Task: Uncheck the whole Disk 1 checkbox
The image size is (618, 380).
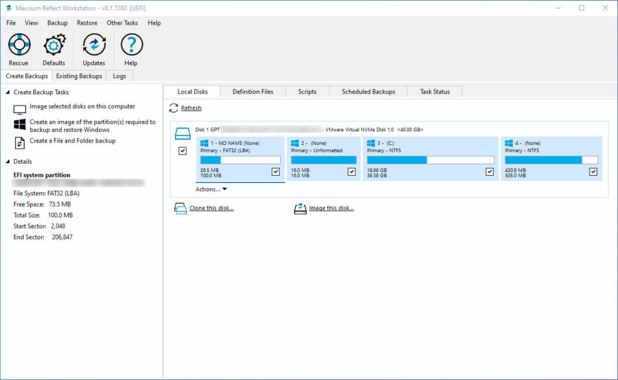Action: (182, 151)
